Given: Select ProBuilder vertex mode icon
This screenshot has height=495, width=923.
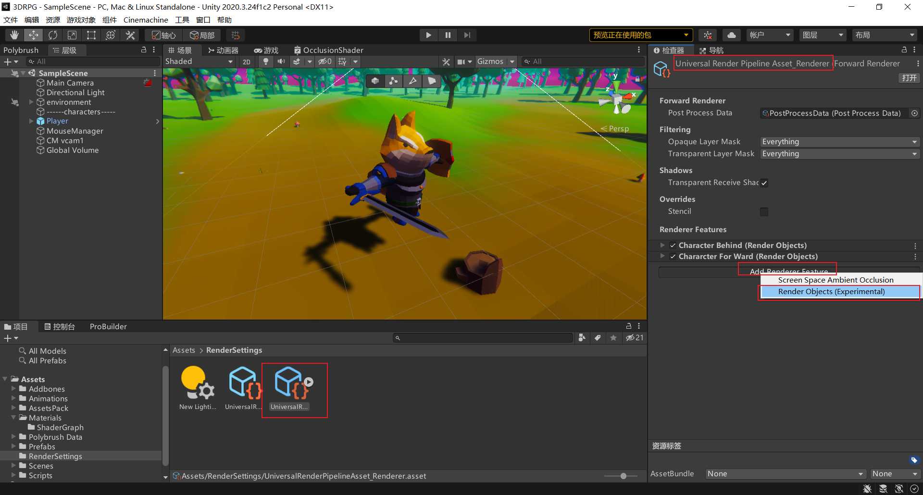Looking at the screenshot, I should (x=394, y=81).
